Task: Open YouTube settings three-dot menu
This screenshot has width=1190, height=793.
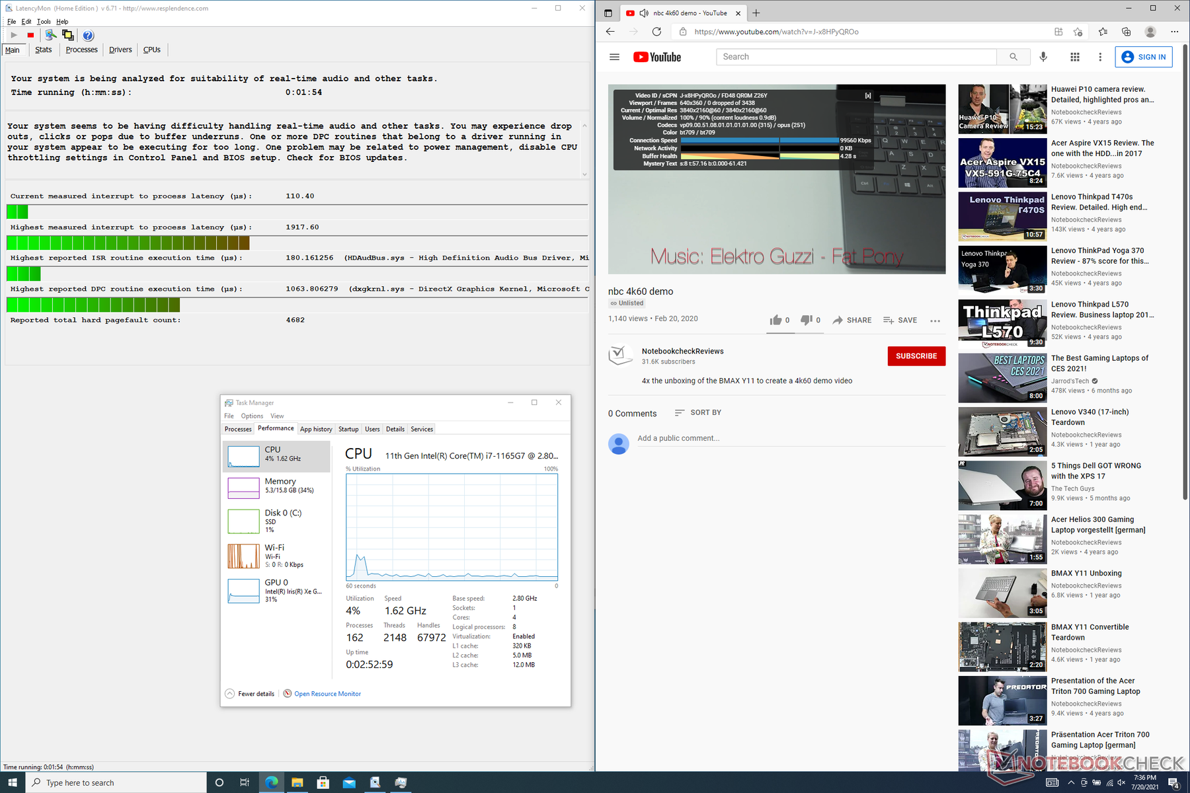Action: [x=1100, y=57]
